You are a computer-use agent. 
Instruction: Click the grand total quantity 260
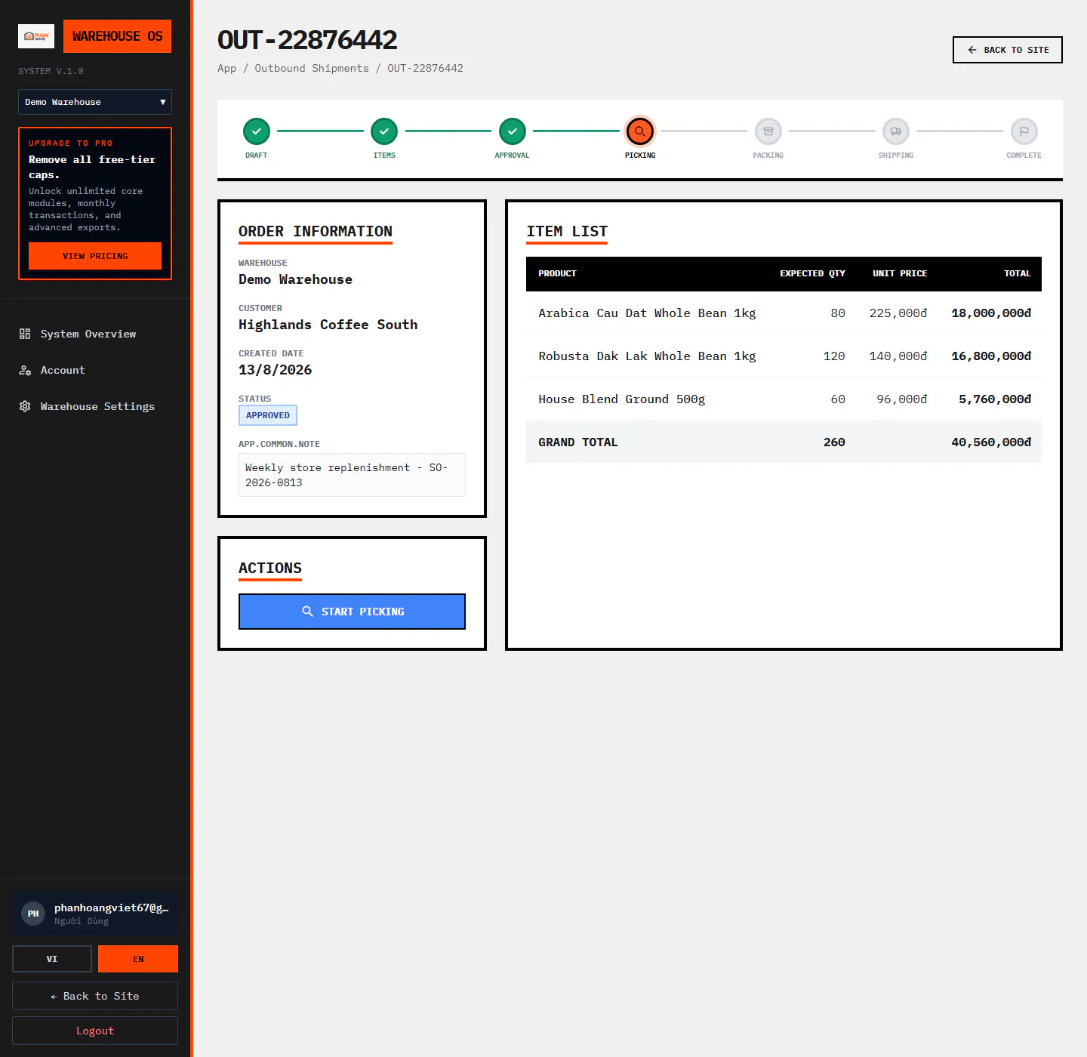point(834,442)
